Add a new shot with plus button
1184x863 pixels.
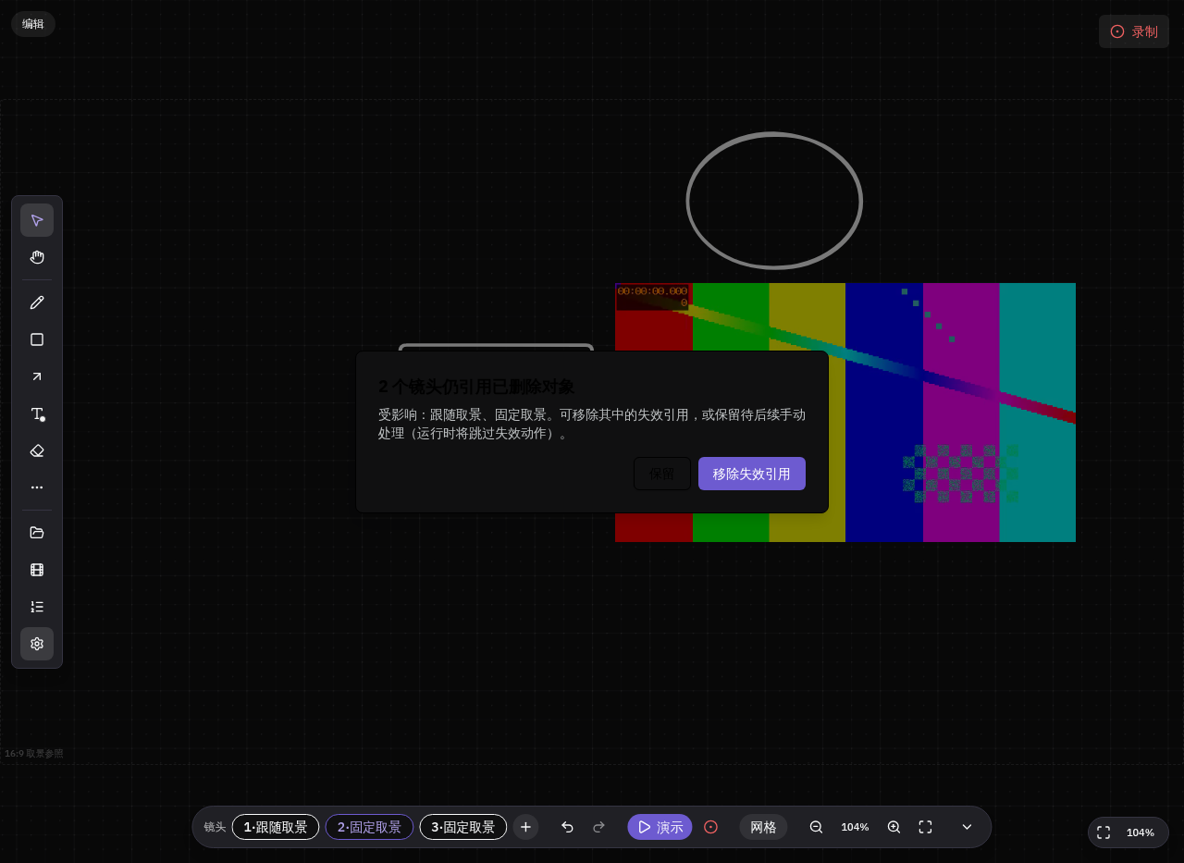pos(525,827)
